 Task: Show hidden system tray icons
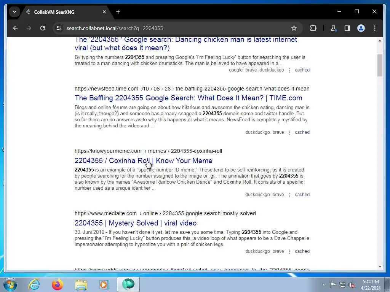click(324, 285)
